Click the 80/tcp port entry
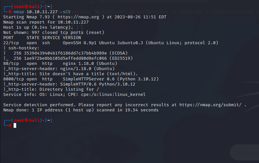The image size is (259, 163). [11, 63]
